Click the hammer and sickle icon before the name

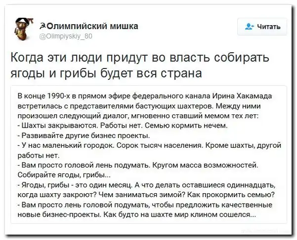[x=42, y=26]
